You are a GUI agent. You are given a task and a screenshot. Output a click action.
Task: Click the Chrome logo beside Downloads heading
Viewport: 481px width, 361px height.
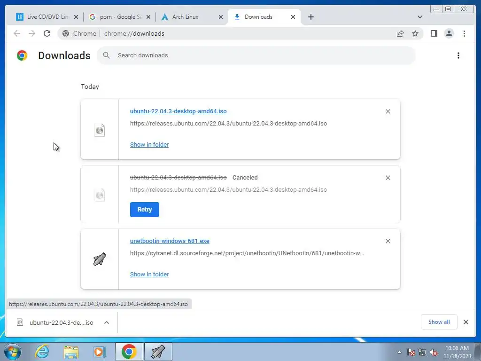pos(22,55)
